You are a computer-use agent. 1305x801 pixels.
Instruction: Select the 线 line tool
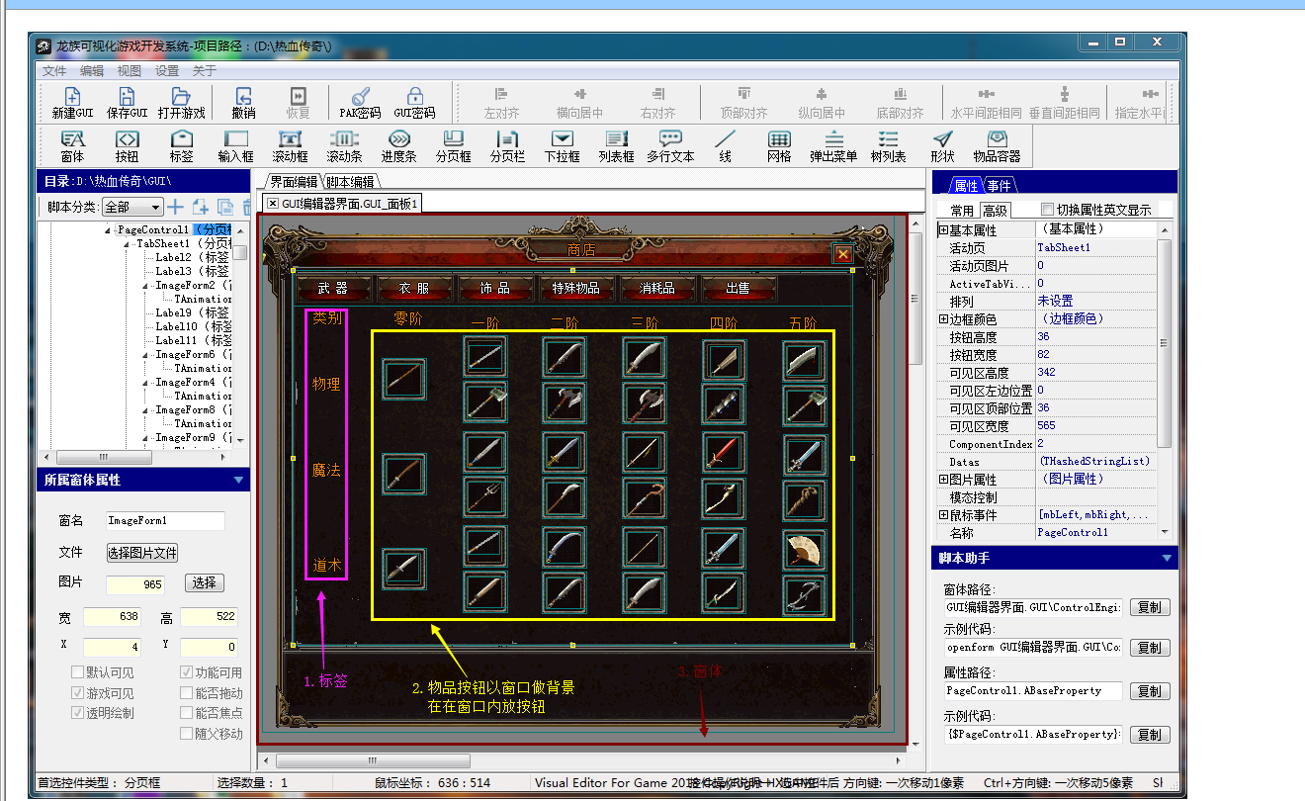coord(725,146)
